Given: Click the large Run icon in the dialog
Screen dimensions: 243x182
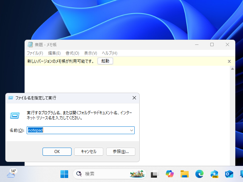Looking at the screenshot, I should tap(15, 116).
